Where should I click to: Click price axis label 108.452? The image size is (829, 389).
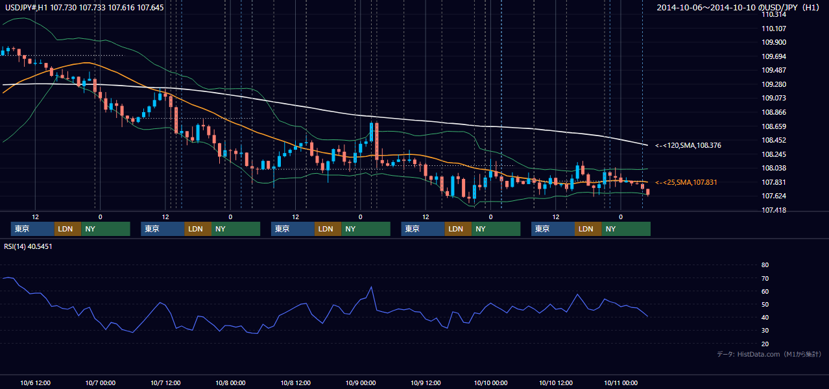[x=774, y=140]
